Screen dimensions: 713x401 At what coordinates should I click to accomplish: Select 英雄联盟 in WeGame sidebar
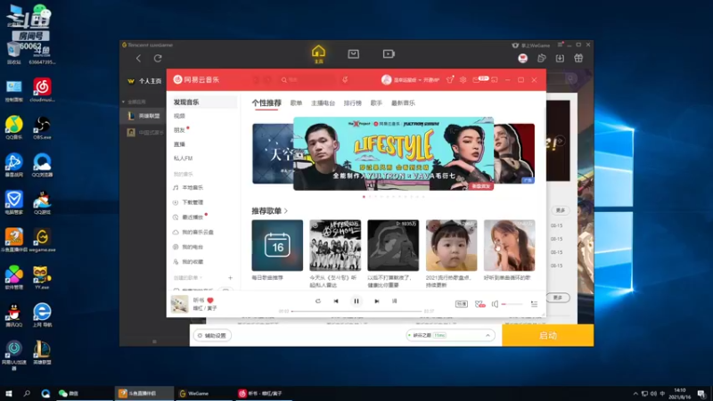pos(143,116)
